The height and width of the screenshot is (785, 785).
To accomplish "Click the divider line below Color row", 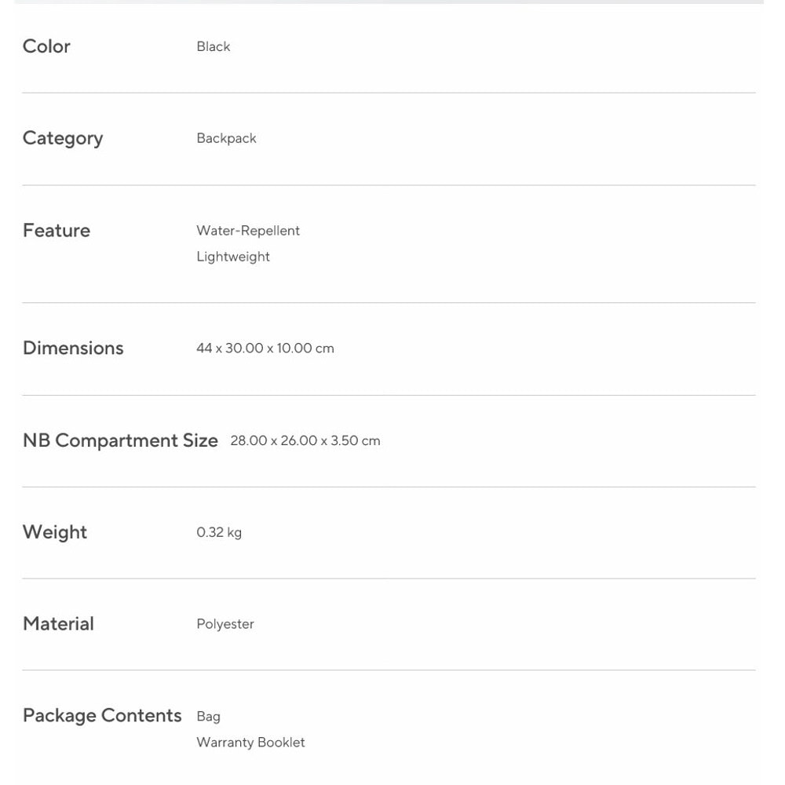I will (389, 93).
